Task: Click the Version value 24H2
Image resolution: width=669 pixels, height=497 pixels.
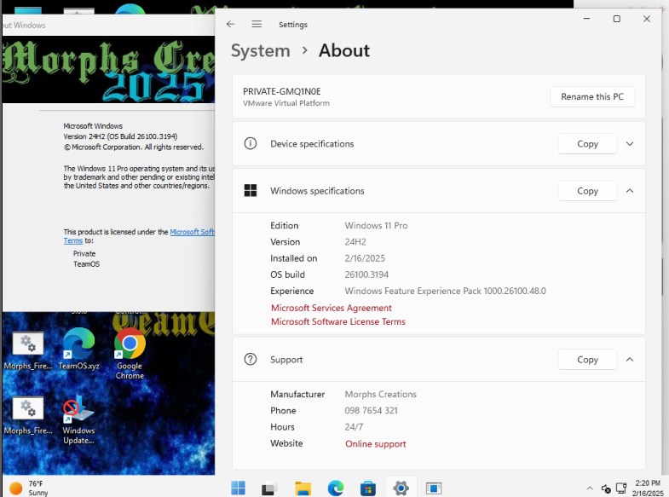Action: coord(355,241)
